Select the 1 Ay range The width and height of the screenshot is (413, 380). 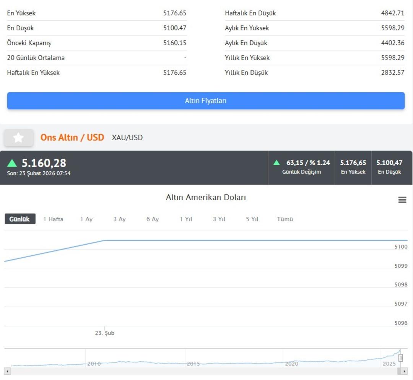86,219
